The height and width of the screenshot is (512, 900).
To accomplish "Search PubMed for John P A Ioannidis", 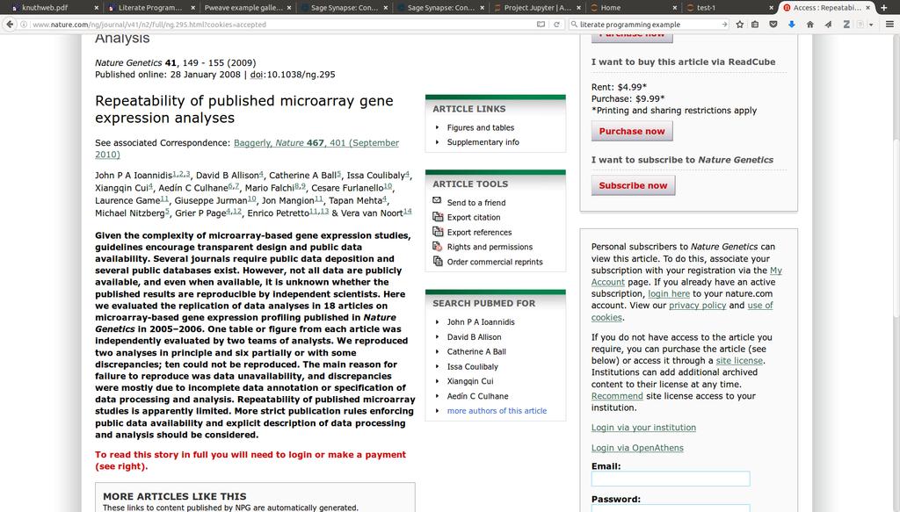I will (481, 322).
